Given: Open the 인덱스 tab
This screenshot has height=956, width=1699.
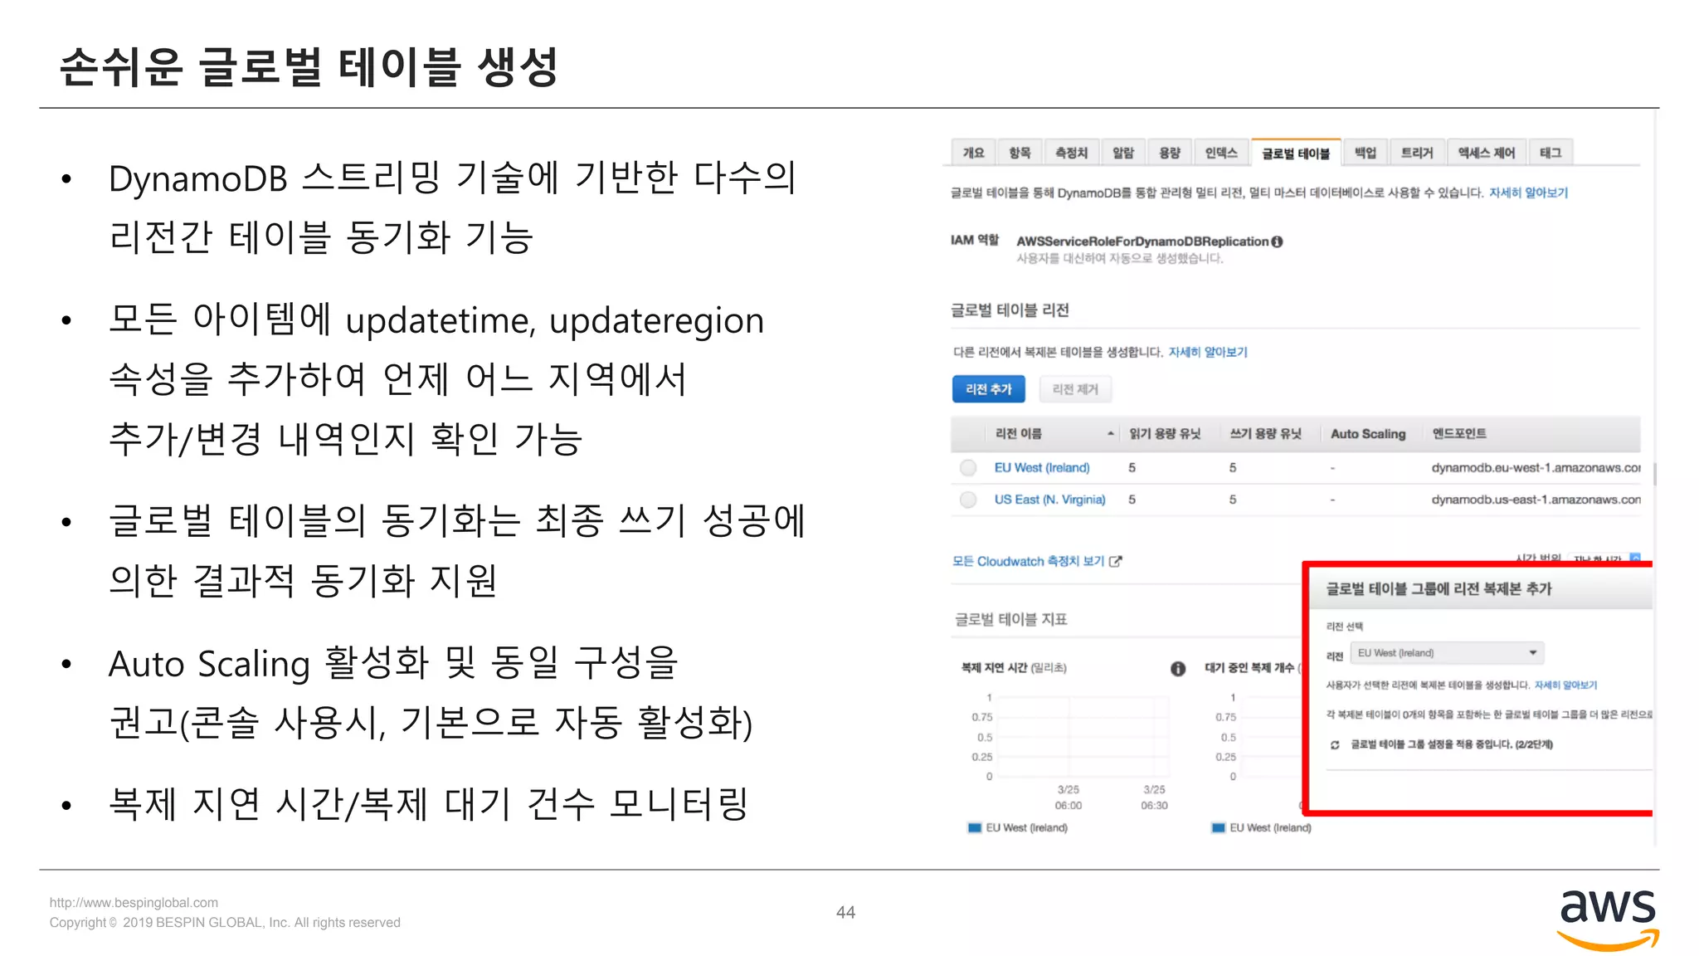Looking at the screenshot, I should 1221,153.
